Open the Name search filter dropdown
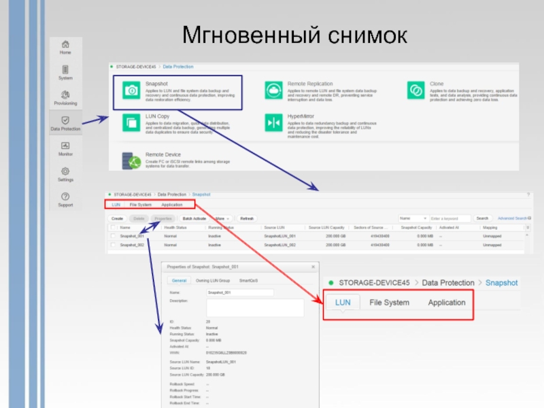Viewport: 544px width, 408px height. click(x=413, y=218)
